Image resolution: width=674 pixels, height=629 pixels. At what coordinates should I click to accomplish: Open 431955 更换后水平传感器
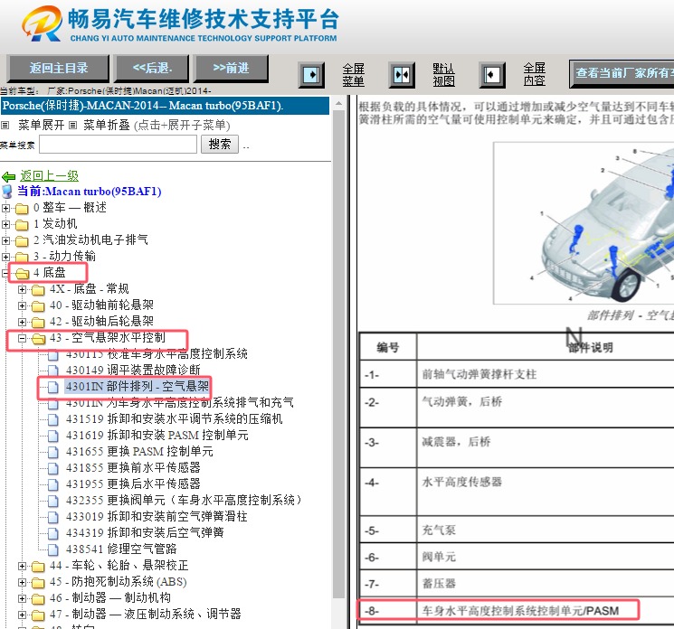[x=133, y=483]
